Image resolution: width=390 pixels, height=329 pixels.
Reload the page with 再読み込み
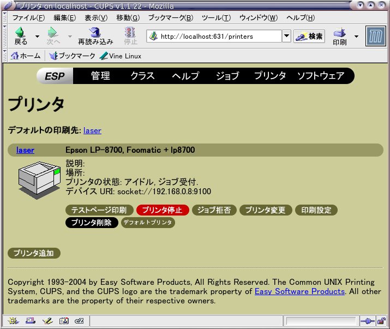pos(95,36)
